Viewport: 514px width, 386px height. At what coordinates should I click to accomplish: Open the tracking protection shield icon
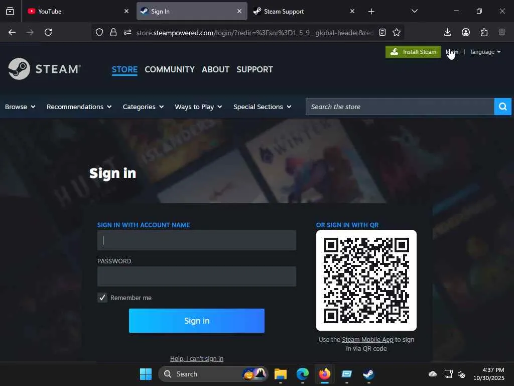coord(99,32)
